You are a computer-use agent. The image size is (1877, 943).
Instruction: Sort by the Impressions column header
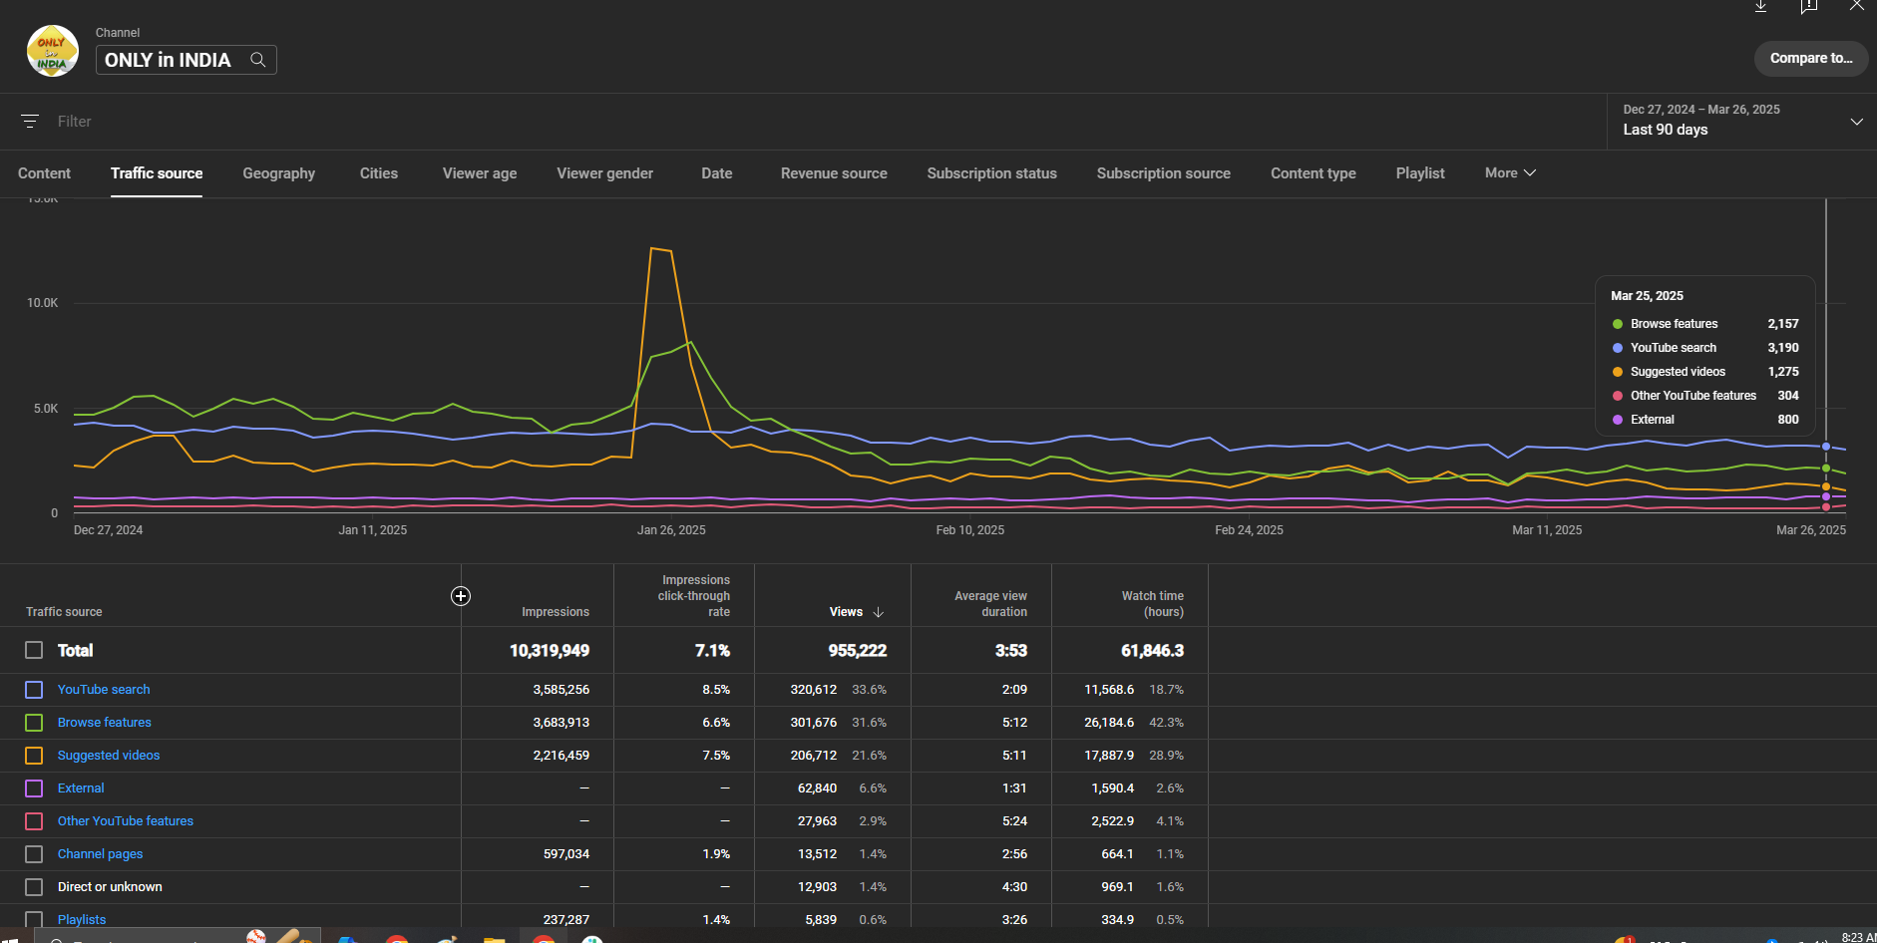556,612
